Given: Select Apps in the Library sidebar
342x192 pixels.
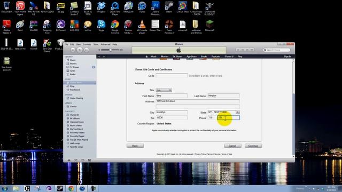Looking at the screenshot, I should [72, 71].
